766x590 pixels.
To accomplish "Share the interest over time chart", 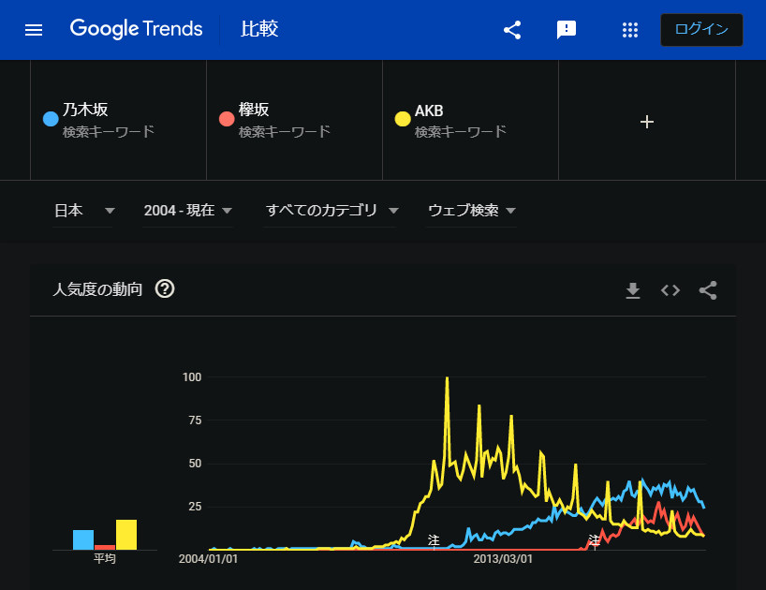I will tap(708, 290).
